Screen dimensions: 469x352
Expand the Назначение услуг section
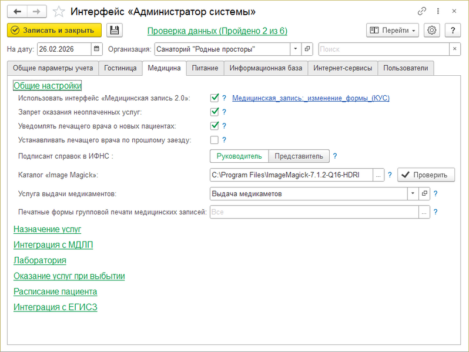47,229
